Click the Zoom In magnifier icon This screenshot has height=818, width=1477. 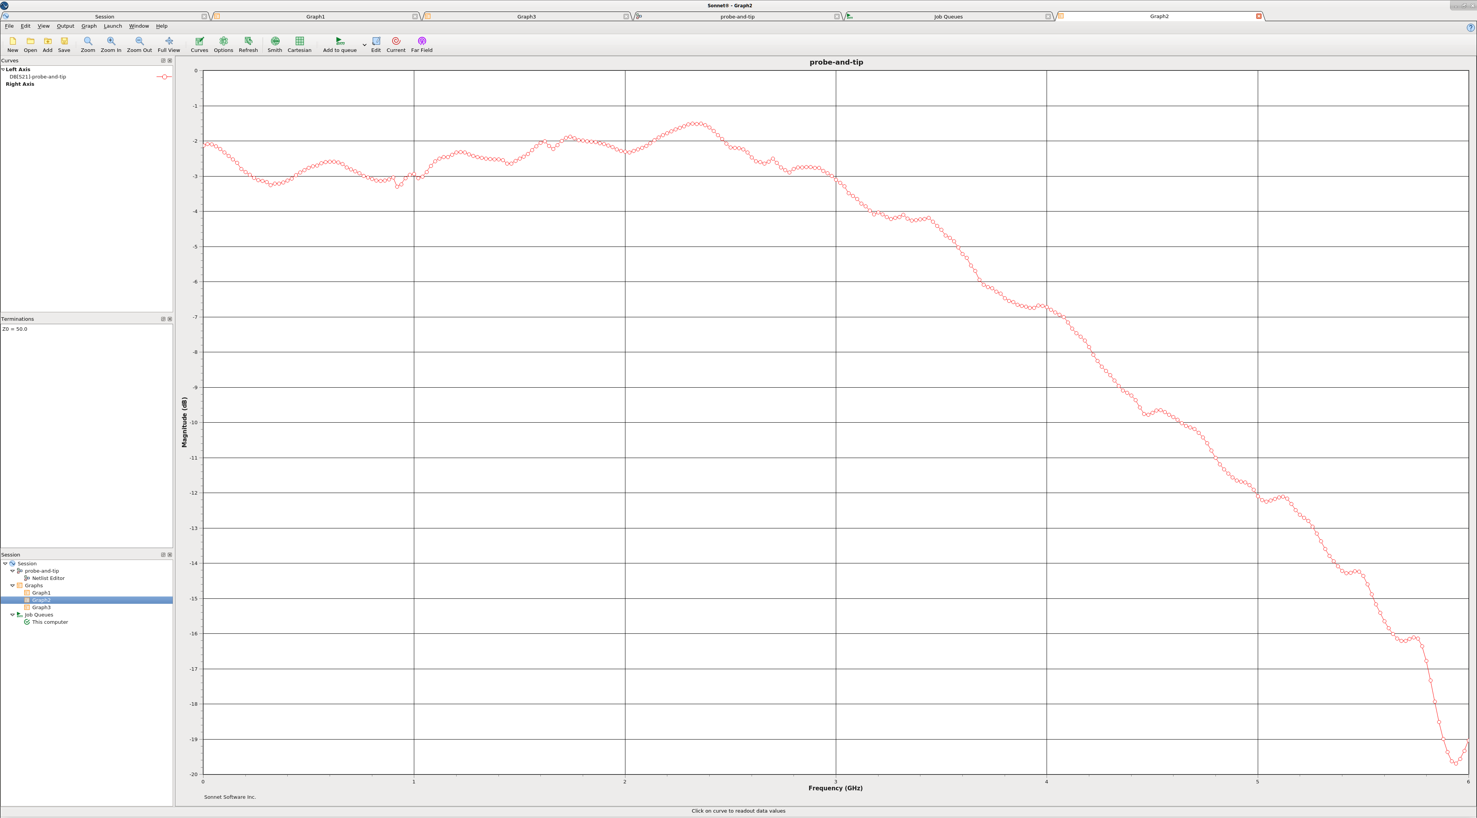tap(111, 41)
